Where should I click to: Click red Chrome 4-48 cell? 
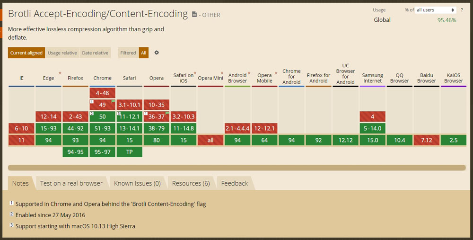coord(103,93)
